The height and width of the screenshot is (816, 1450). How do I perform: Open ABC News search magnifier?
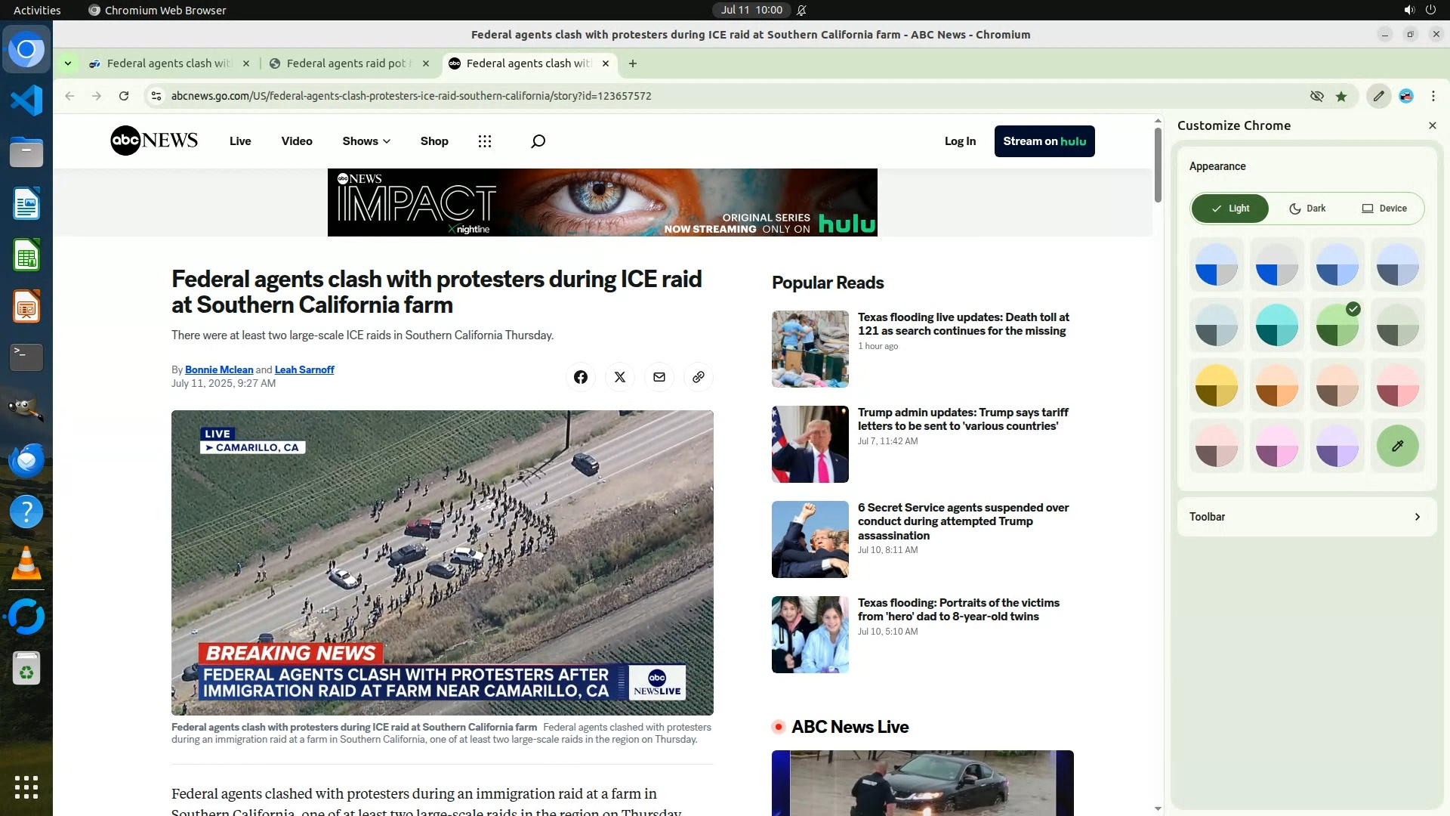tap(538, 141)
